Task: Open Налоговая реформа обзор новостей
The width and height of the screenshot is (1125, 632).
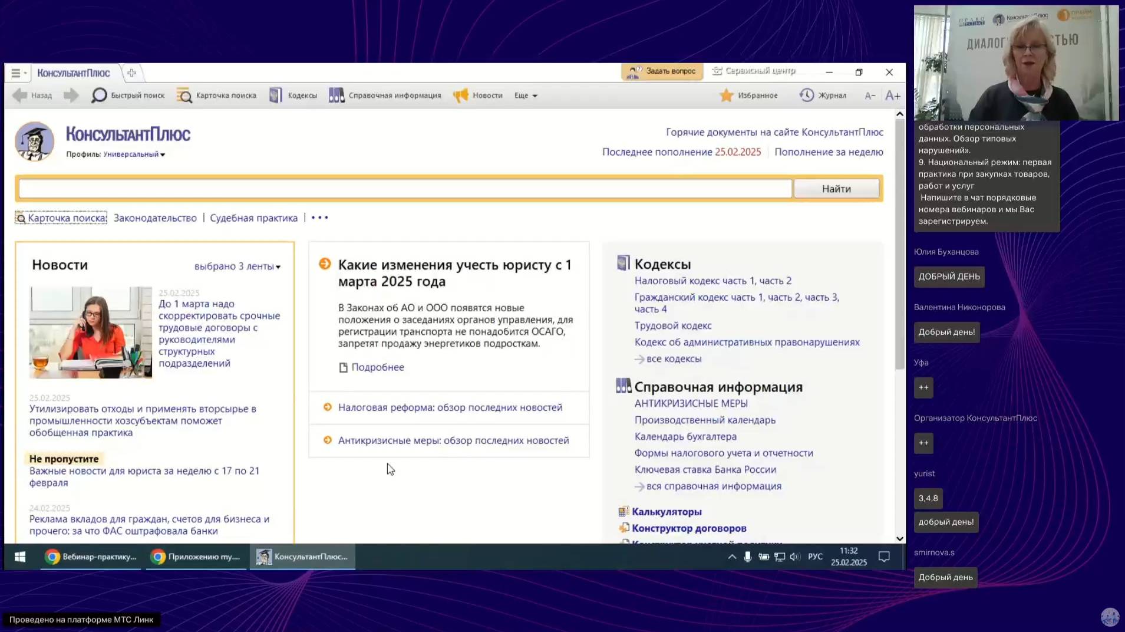Action: click(x=450, y=407)
